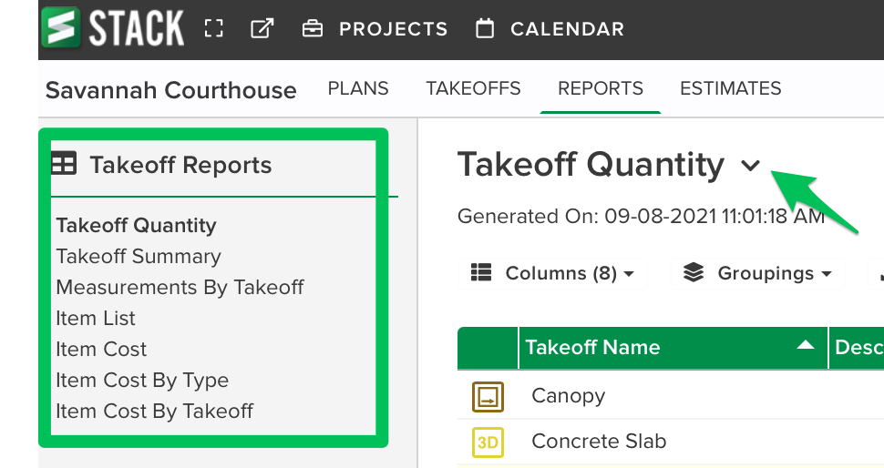Image resolution: width=884 pixels, height=468 pixels.
Task: Open the Calendar icon
Action: 485,28
